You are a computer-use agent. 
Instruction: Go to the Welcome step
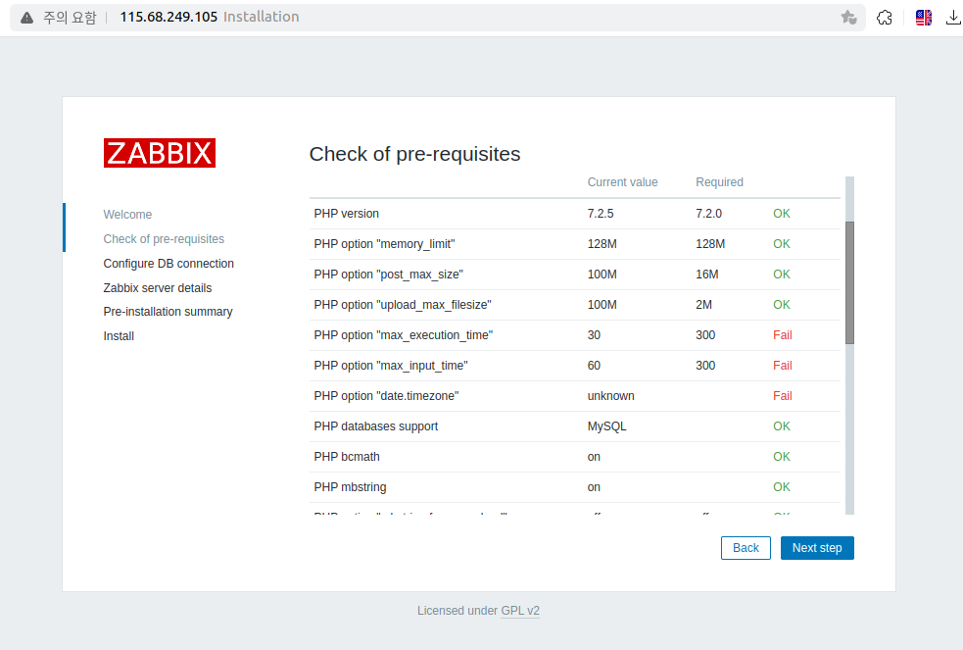pos(127,215)
